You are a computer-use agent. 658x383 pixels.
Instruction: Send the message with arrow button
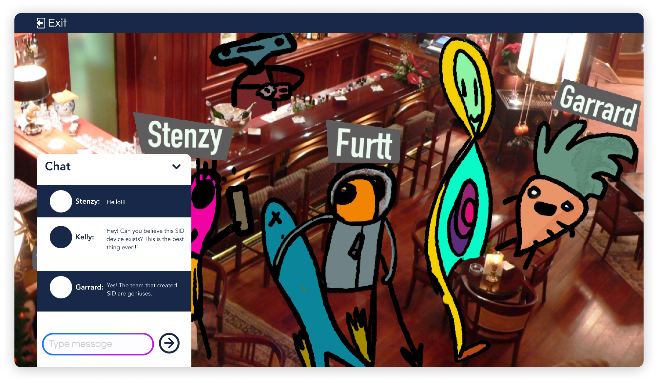169,343
